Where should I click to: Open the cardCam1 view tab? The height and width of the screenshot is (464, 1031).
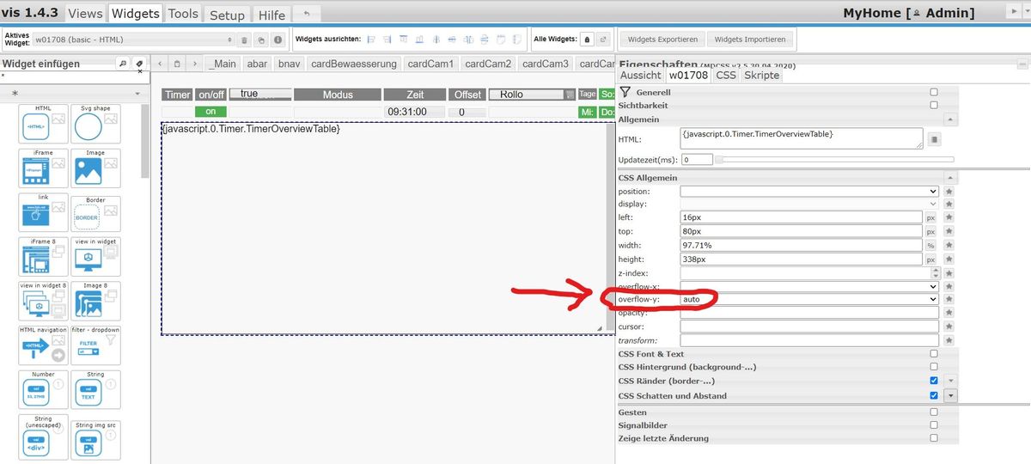tap(430, 64)
